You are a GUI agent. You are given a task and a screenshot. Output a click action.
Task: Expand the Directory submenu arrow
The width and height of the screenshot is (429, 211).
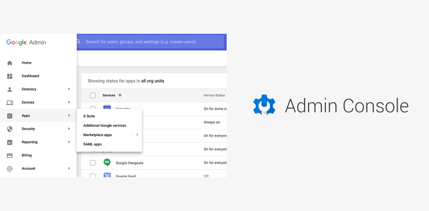click(69, 89)
